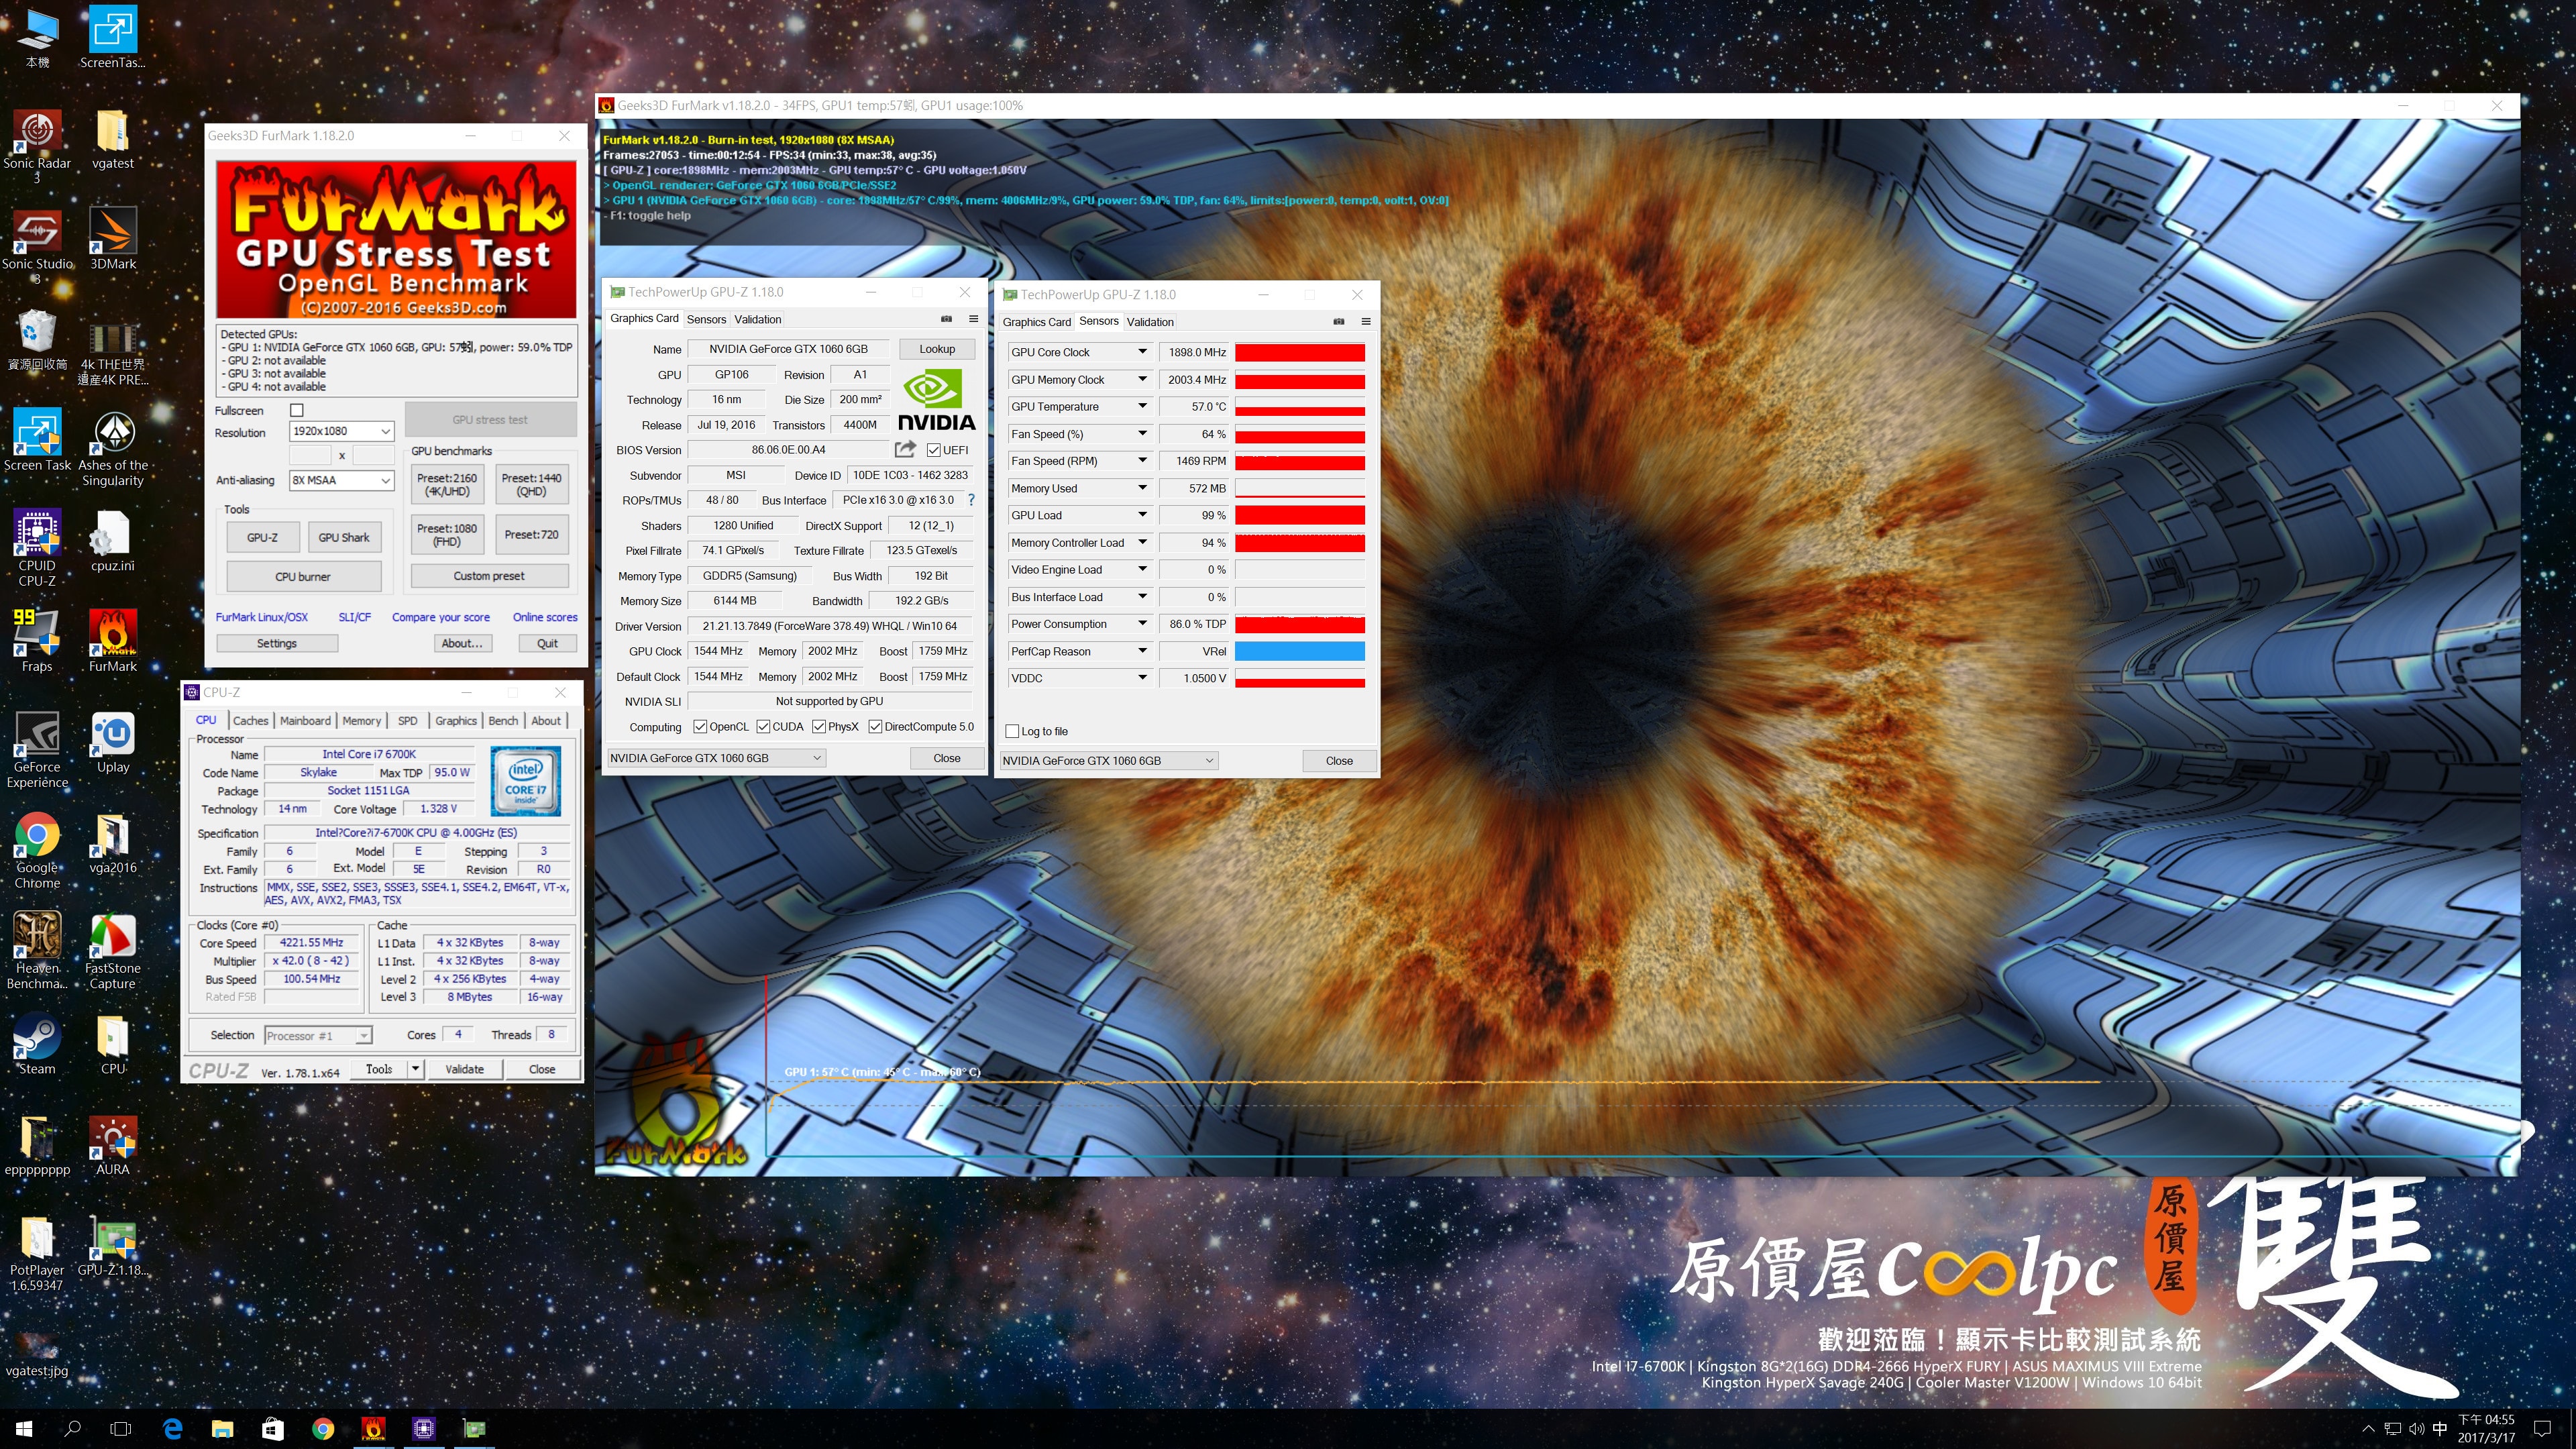Click the CPU burner button in FurMark
This screenshot has width=2576, height=1449.
303,577
